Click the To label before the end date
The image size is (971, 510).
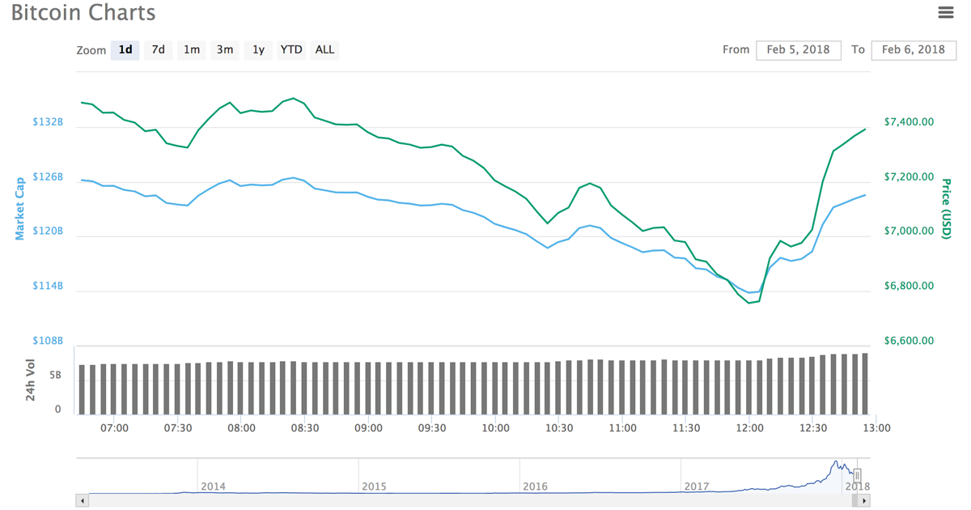click(x=858, y=49)
